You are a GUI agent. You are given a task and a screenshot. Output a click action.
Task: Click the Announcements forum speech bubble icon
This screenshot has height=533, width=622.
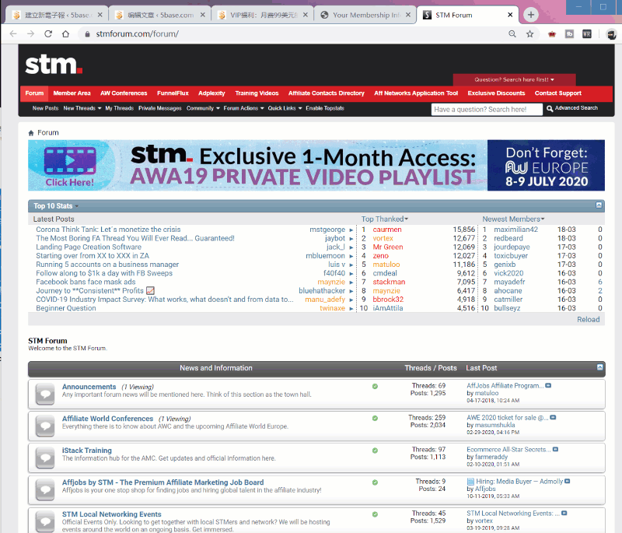(x=45, y=394)
